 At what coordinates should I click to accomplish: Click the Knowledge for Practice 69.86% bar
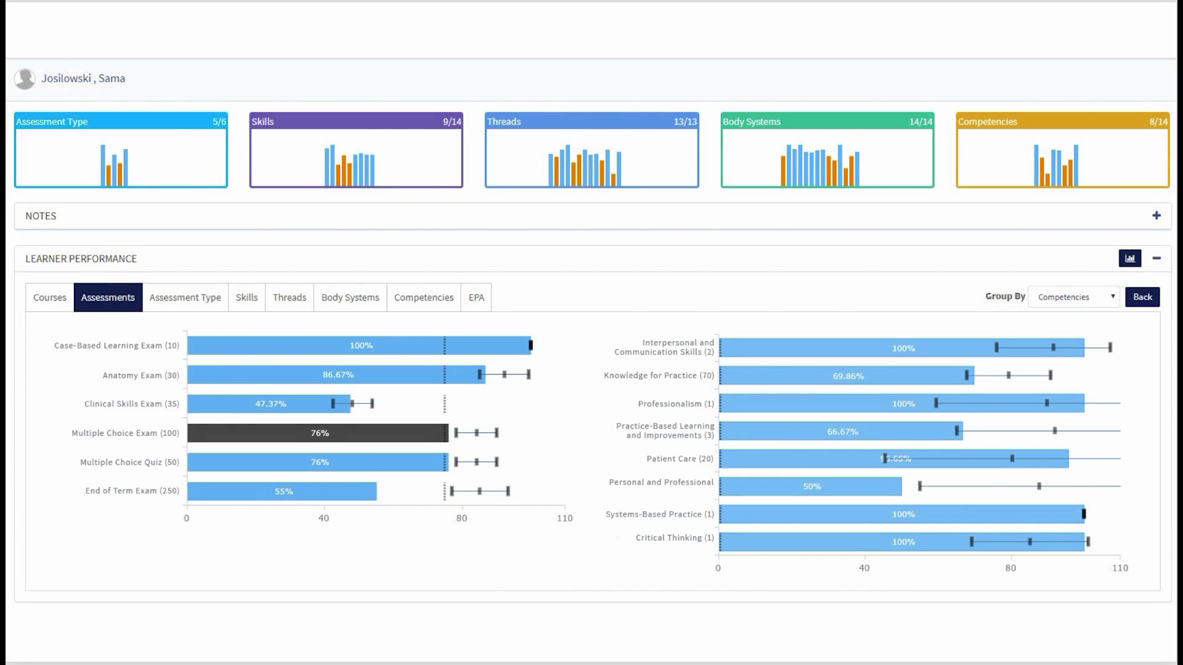[x=846, y=376]
